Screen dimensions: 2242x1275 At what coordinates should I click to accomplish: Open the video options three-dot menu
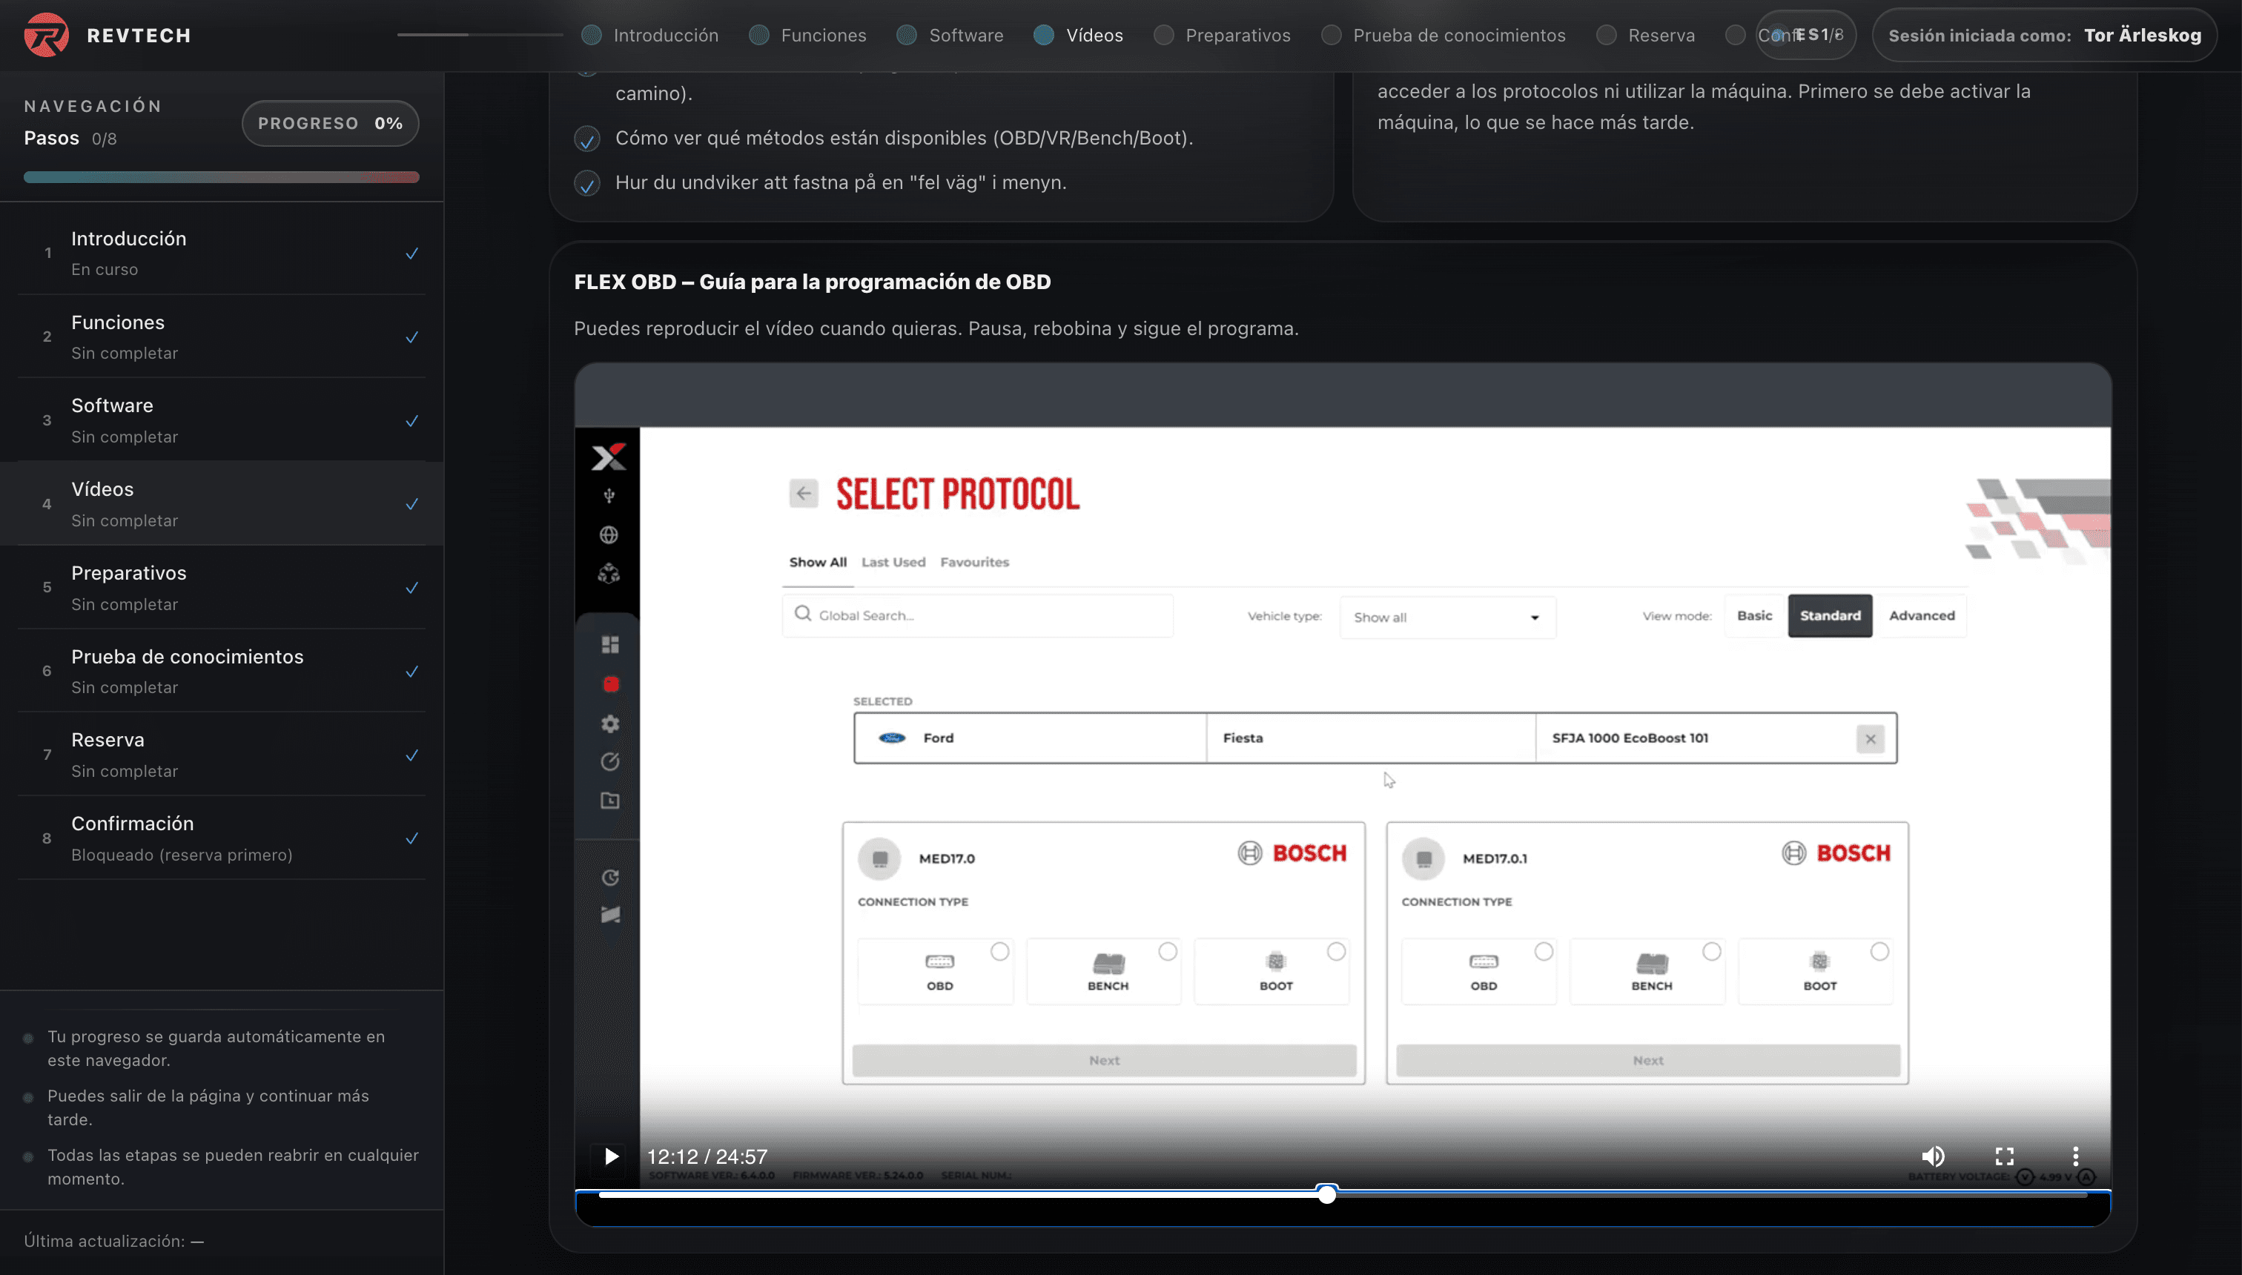2077,1156
